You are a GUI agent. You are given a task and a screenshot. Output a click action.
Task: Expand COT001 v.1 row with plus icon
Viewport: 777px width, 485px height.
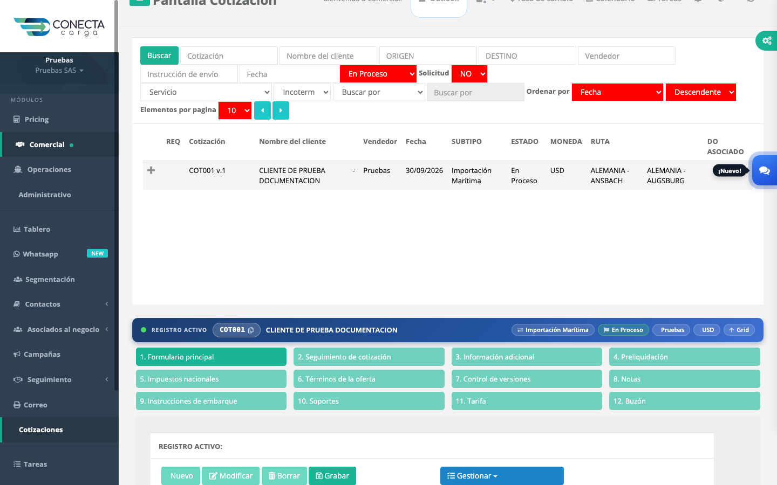point(151,170)
